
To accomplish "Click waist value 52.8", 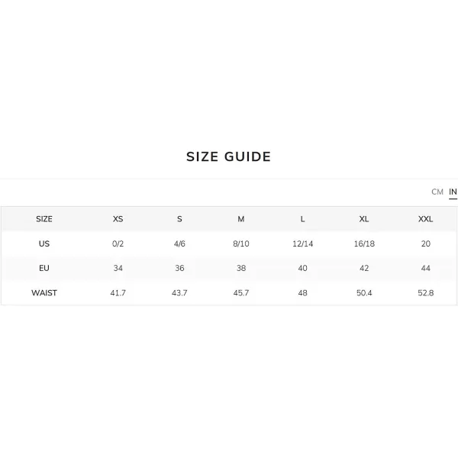I will tap(426, 292).
